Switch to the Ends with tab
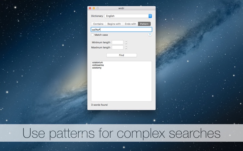 [131, 24]
